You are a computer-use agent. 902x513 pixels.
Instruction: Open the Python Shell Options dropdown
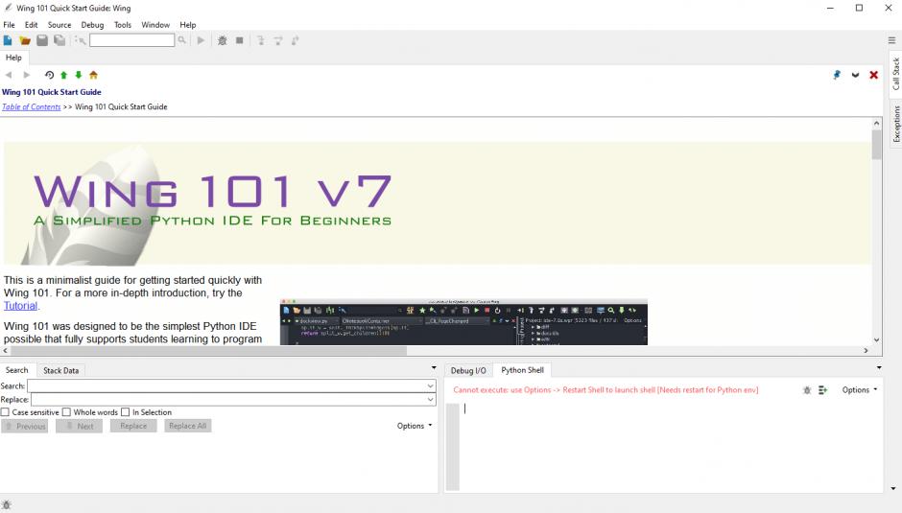tap(860, 390)
